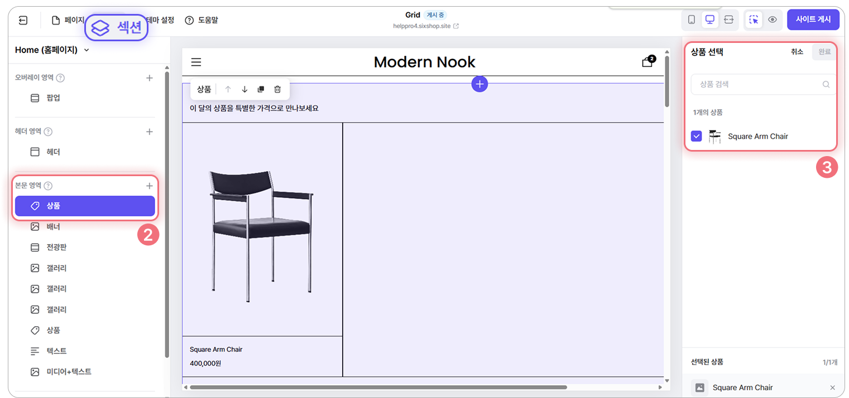Click the preview horizontal scrollbar
Image resolution: width=849 pixels, height=398 pixels.
pos(378,387)
